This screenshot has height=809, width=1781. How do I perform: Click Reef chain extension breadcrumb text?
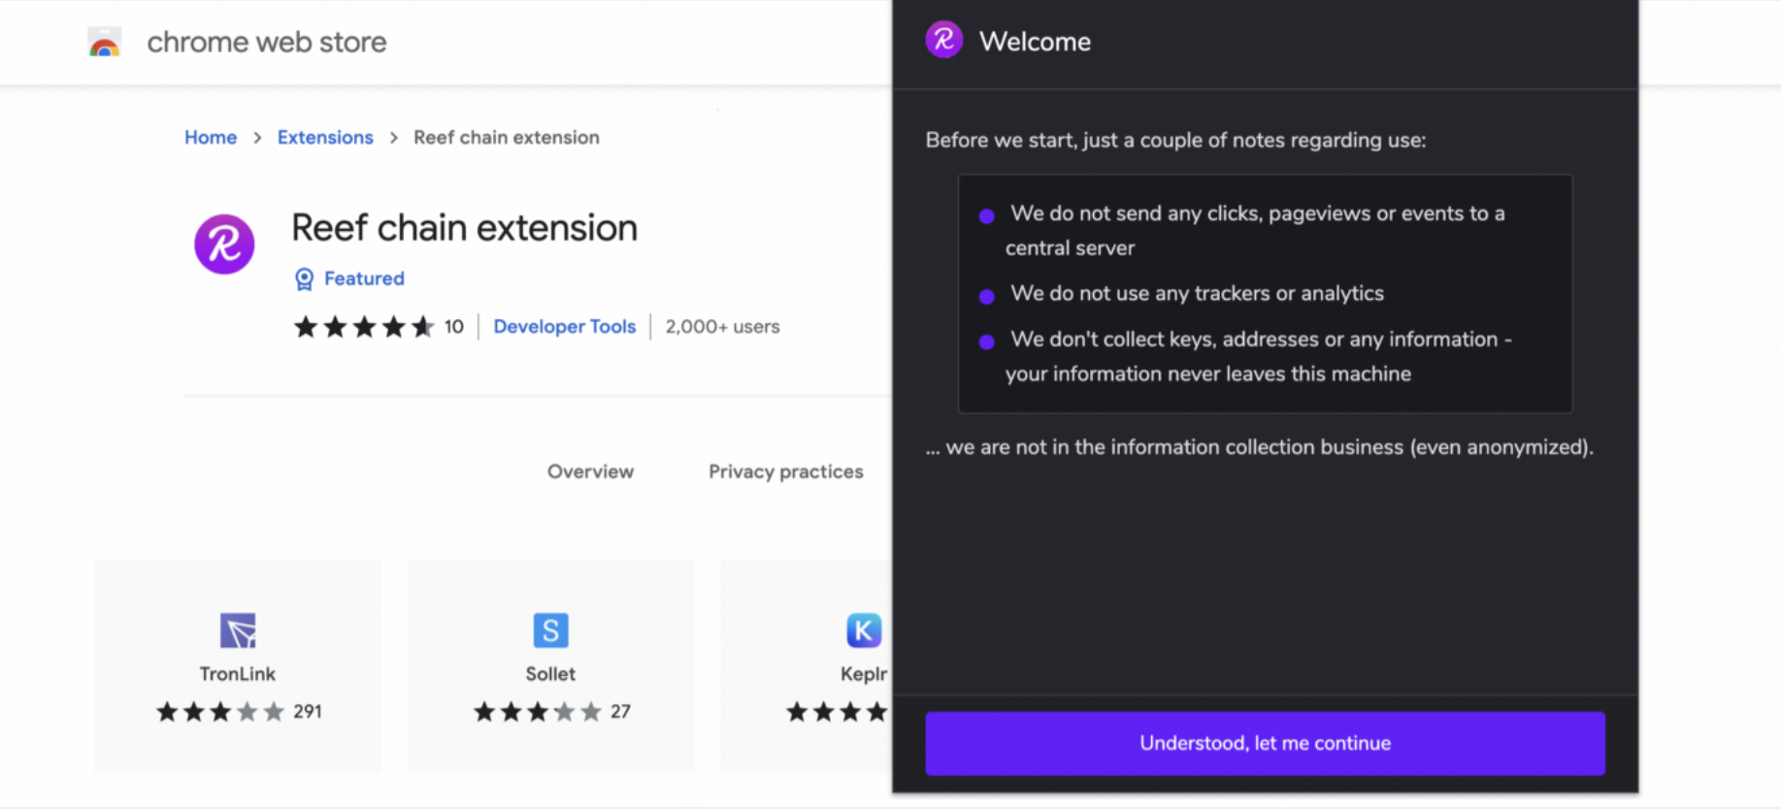(507, 138)
